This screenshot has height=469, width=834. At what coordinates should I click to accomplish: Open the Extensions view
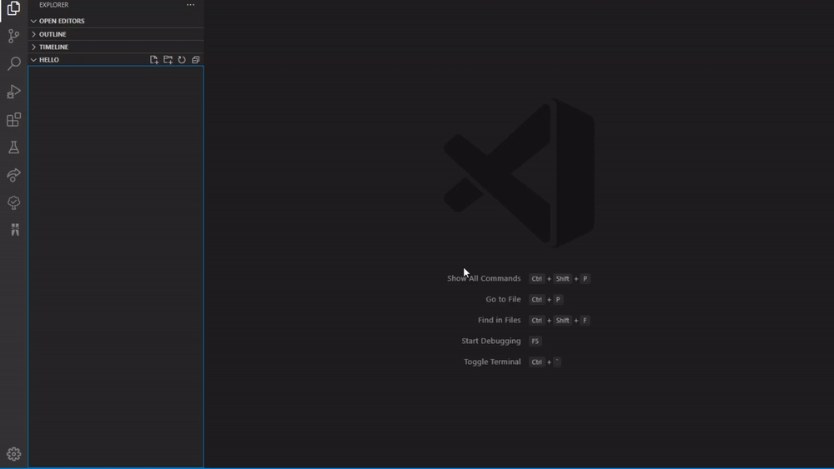tap(14, 119)
